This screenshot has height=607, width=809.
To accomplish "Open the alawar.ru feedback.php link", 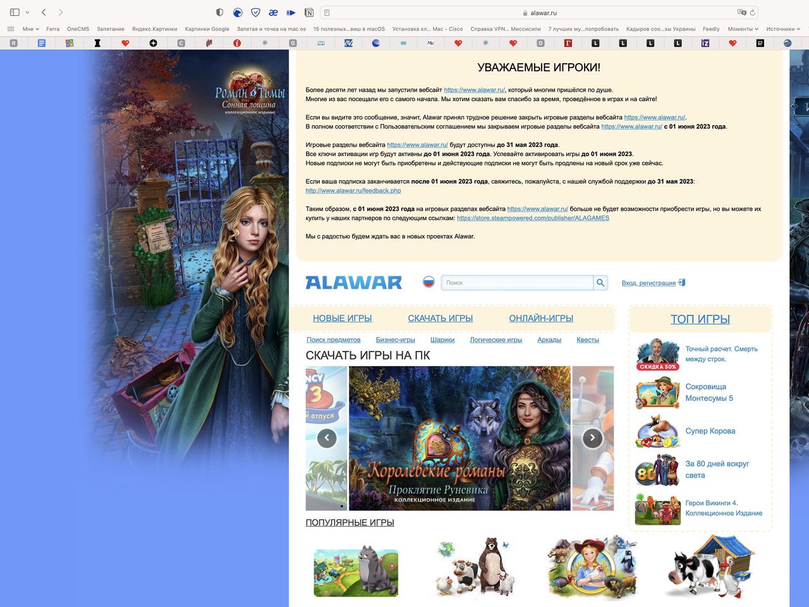I will click(x=353, y=190).
